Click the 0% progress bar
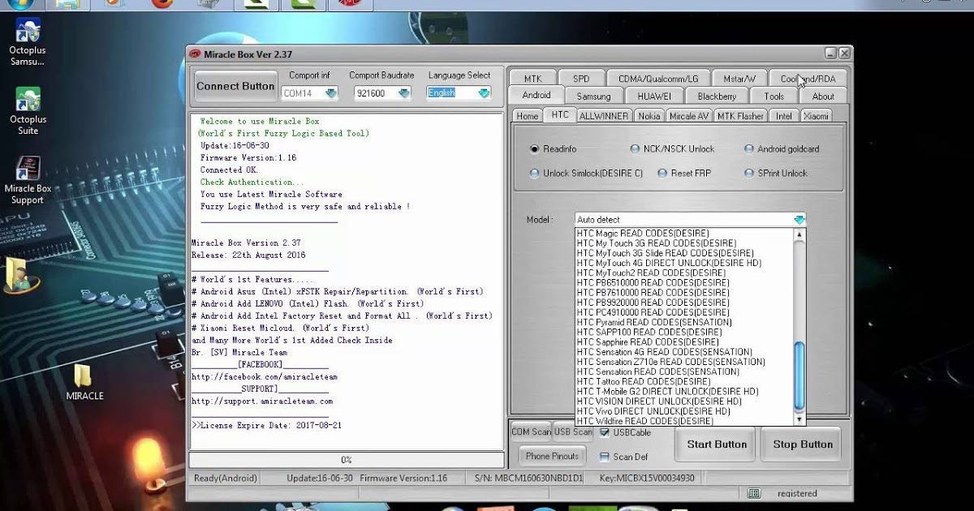974x511 pixels. (x=346, y=460)
